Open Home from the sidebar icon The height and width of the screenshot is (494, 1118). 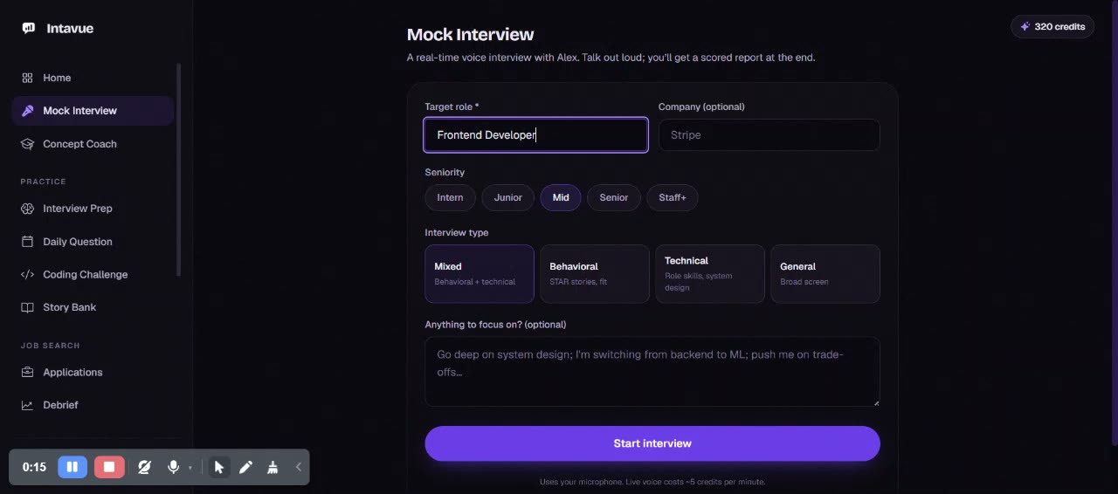click(x=27, y=78)
